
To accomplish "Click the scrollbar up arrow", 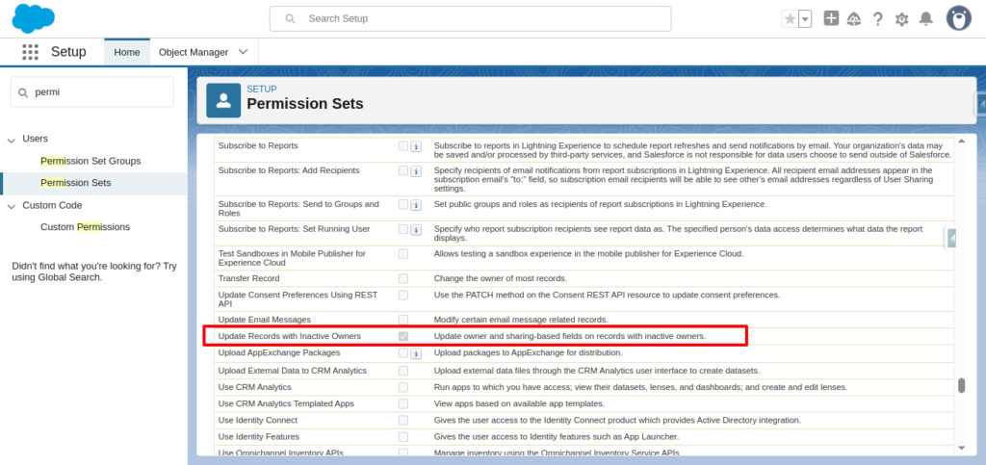I will point(961,141).
